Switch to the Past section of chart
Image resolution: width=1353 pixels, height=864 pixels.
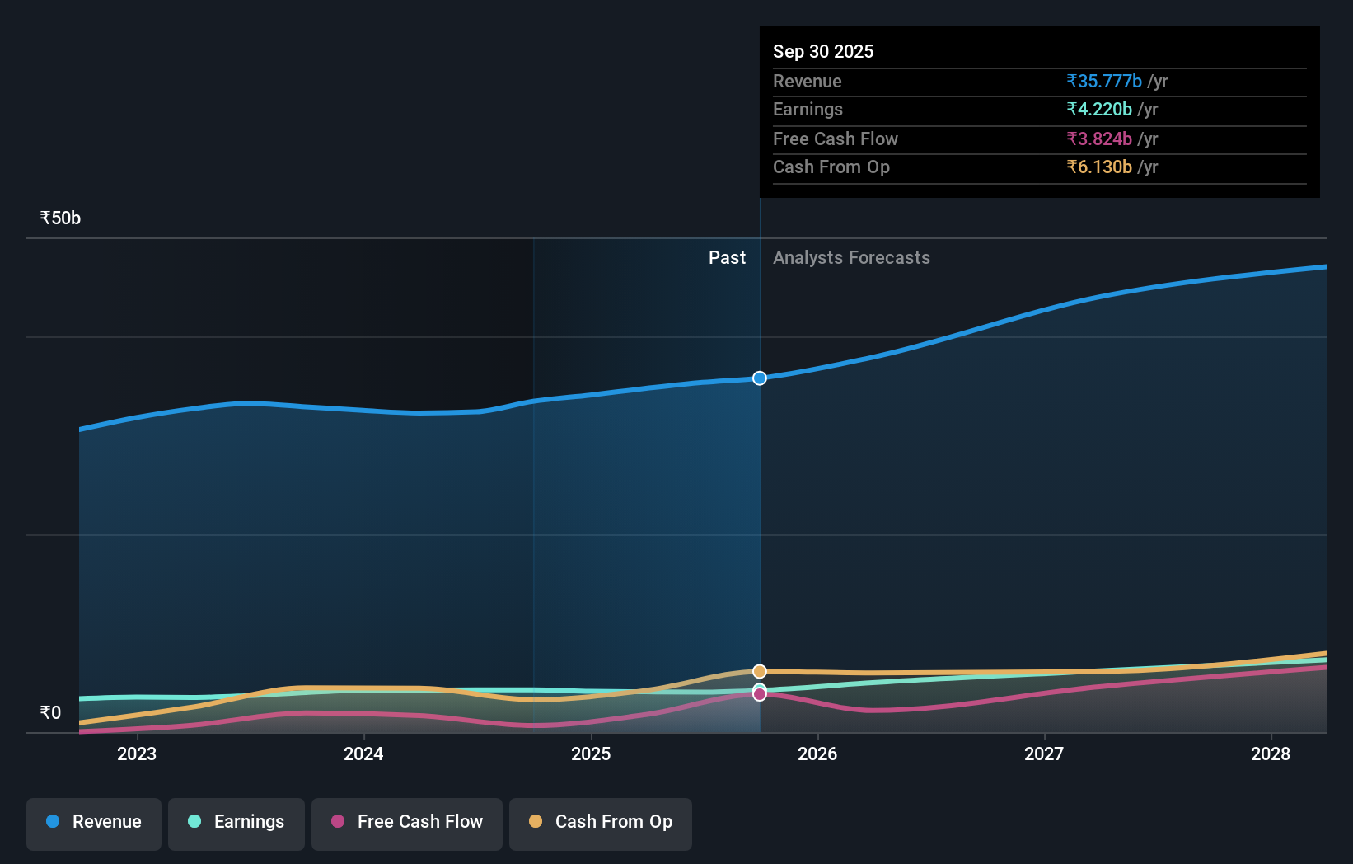coord(727,257)
